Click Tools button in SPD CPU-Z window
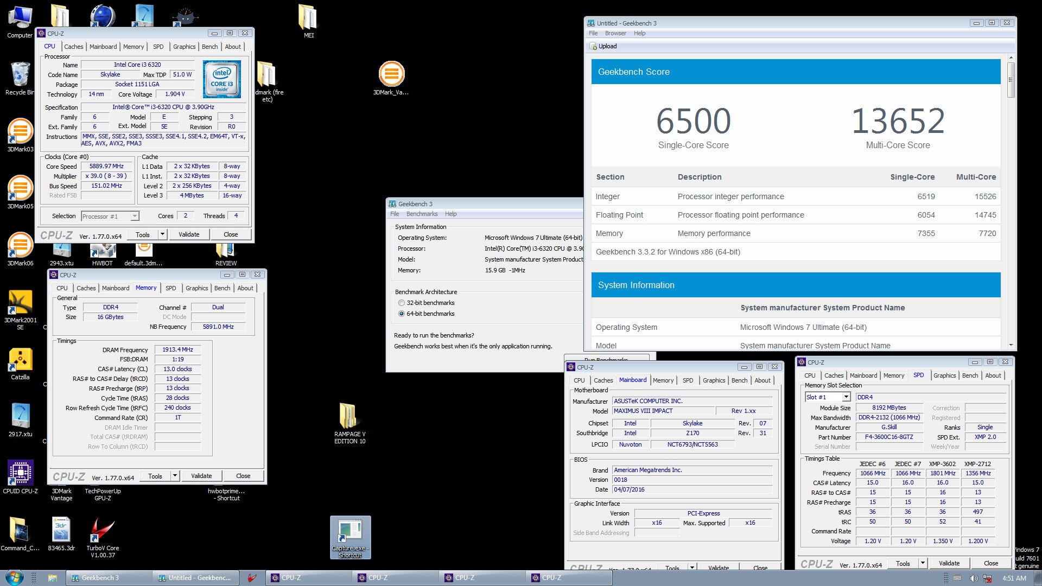1042x586 pixels. (903, 563)
